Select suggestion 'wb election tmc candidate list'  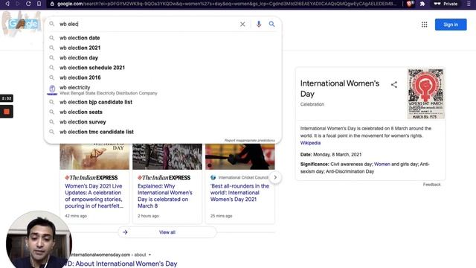point(163,132)
